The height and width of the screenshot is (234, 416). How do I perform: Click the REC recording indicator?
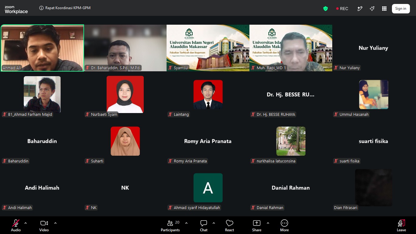(342, 9)
